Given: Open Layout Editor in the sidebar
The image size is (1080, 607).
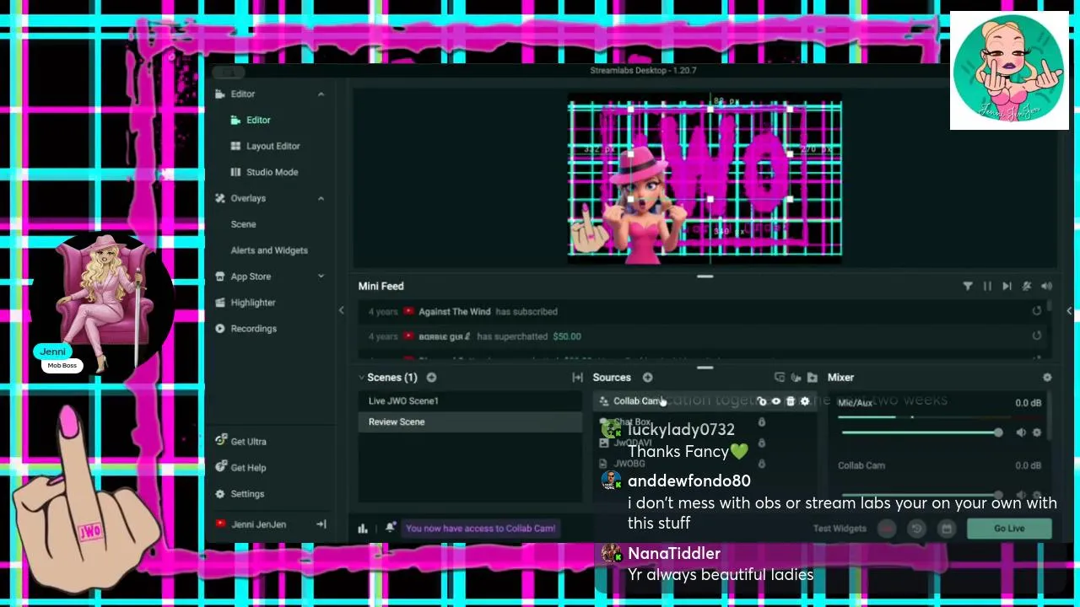Looking at the screenshot, I should pos(265,146).
